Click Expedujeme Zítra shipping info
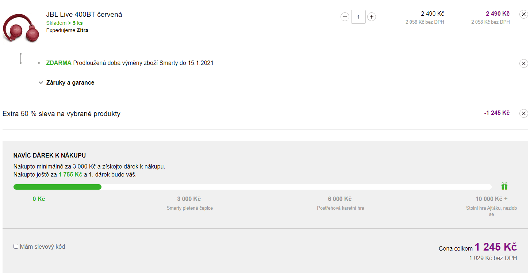The width and height of the screenshot is (530, 279). click(67, 30)
